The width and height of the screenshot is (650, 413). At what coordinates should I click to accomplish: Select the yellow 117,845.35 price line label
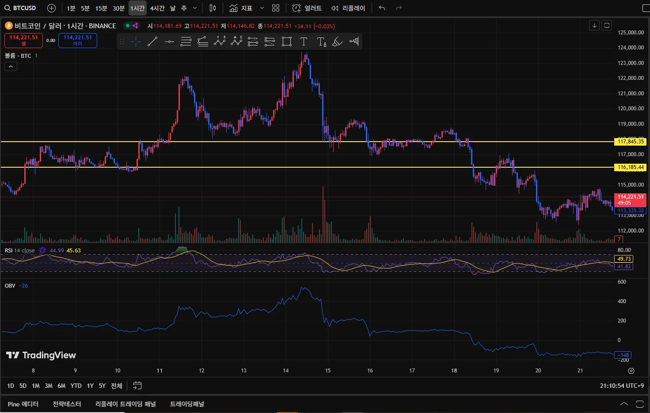pos(631,142)
